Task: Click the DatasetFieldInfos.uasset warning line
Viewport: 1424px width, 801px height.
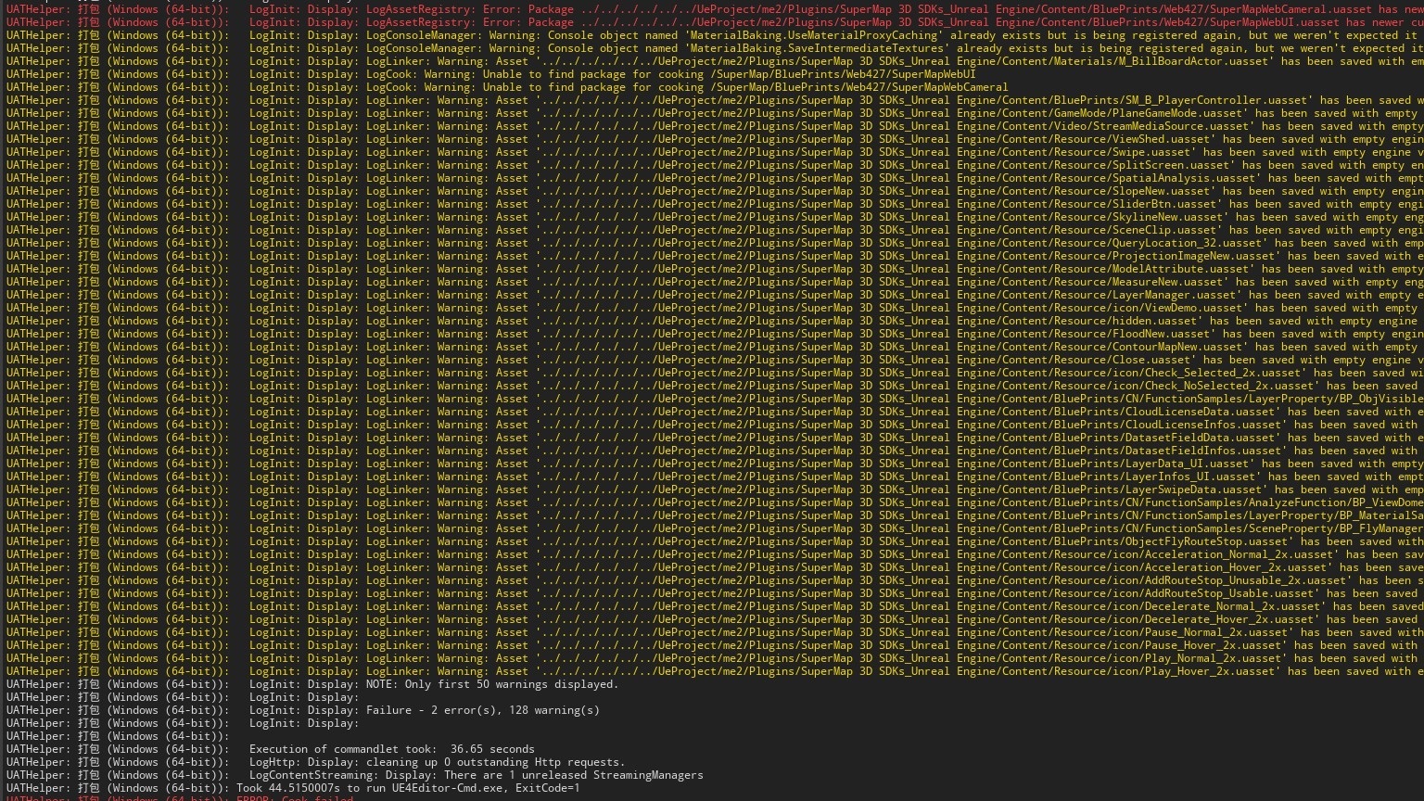Action: point(715,451)
